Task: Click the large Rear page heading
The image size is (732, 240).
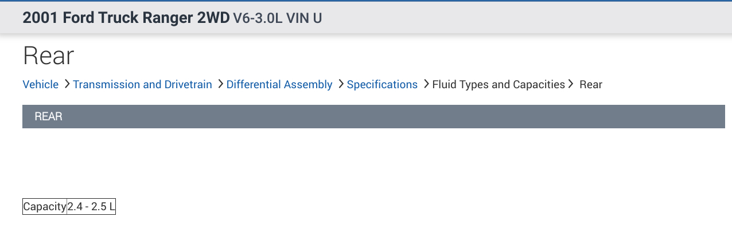Action: (x=49, y=56)
